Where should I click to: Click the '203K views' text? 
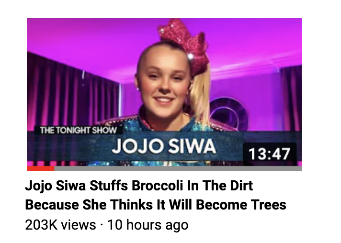(x=60, y=224)
